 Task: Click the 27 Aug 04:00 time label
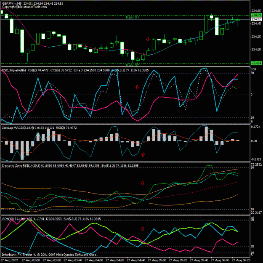pos(94,260)
